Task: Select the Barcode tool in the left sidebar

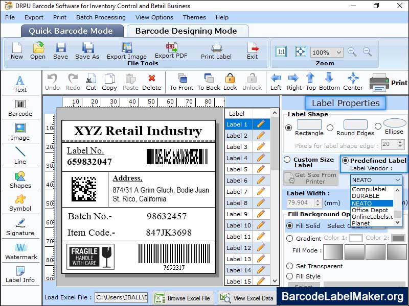Action: (x=20, y=107)
